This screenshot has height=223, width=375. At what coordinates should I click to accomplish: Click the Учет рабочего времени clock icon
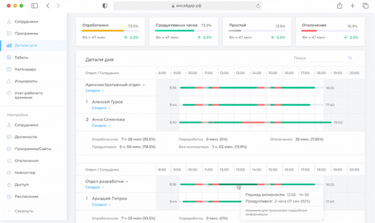[9, 93]
